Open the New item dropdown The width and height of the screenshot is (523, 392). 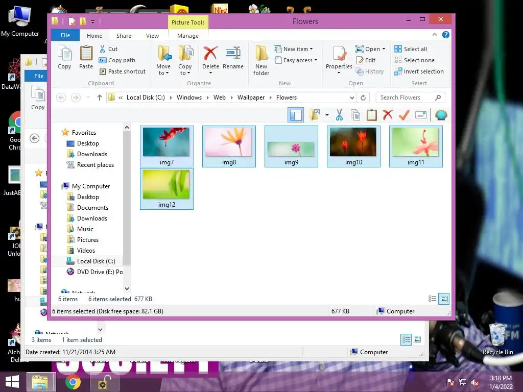point(294,49)
